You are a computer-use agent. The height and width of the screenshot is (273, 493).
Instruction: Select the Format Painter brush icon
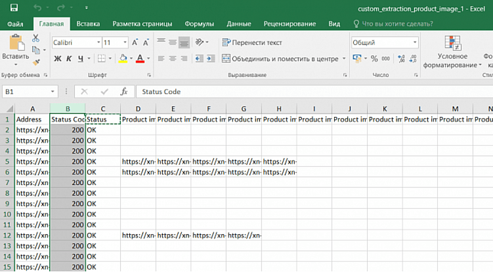35,62
